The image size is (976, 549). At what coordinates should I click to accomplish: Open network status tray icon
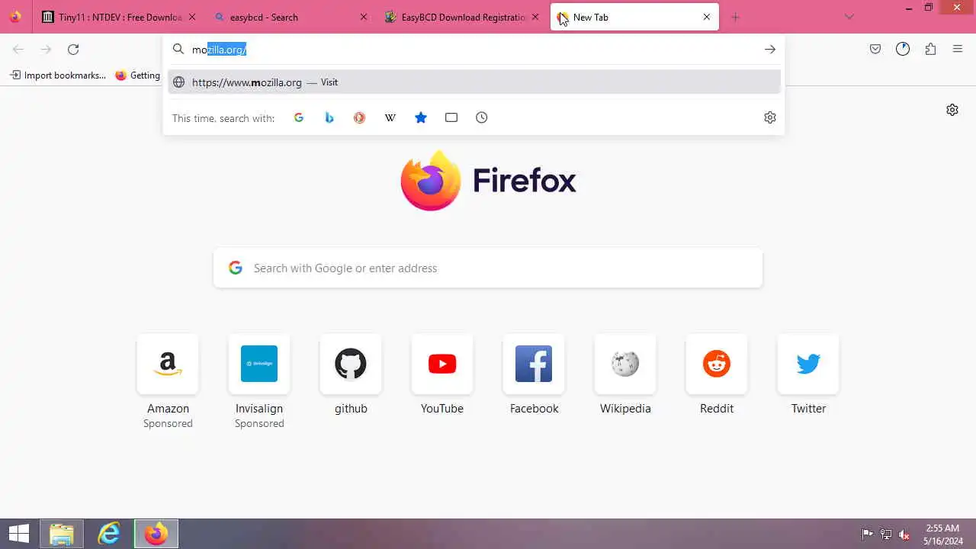[886, 535]
